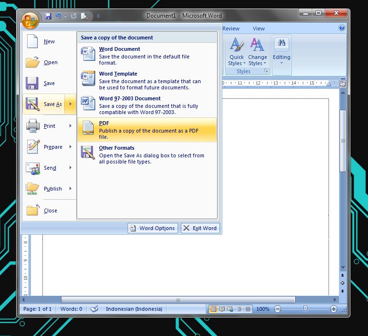
Task: Click the Exit Word button
Action: pyautogui.click(x=200, y=228)
